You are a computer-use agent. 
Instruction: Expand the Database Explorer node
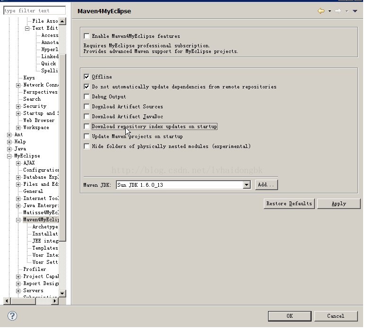[18, 177]
